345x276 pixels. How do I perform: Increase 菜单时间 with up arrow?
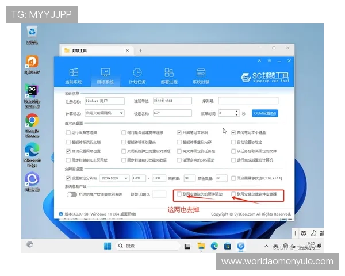click(236, 112)
